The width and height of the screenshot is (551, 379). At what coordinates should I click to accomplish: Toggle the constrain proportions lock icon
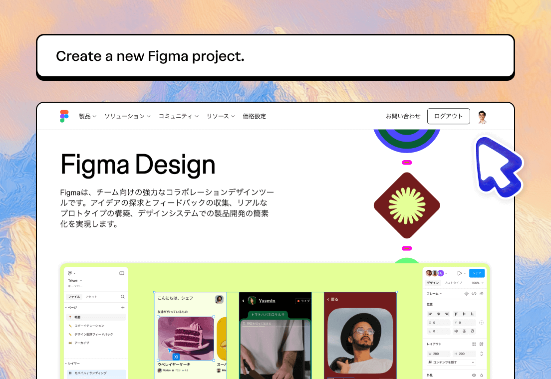click(x=482, y=354)
